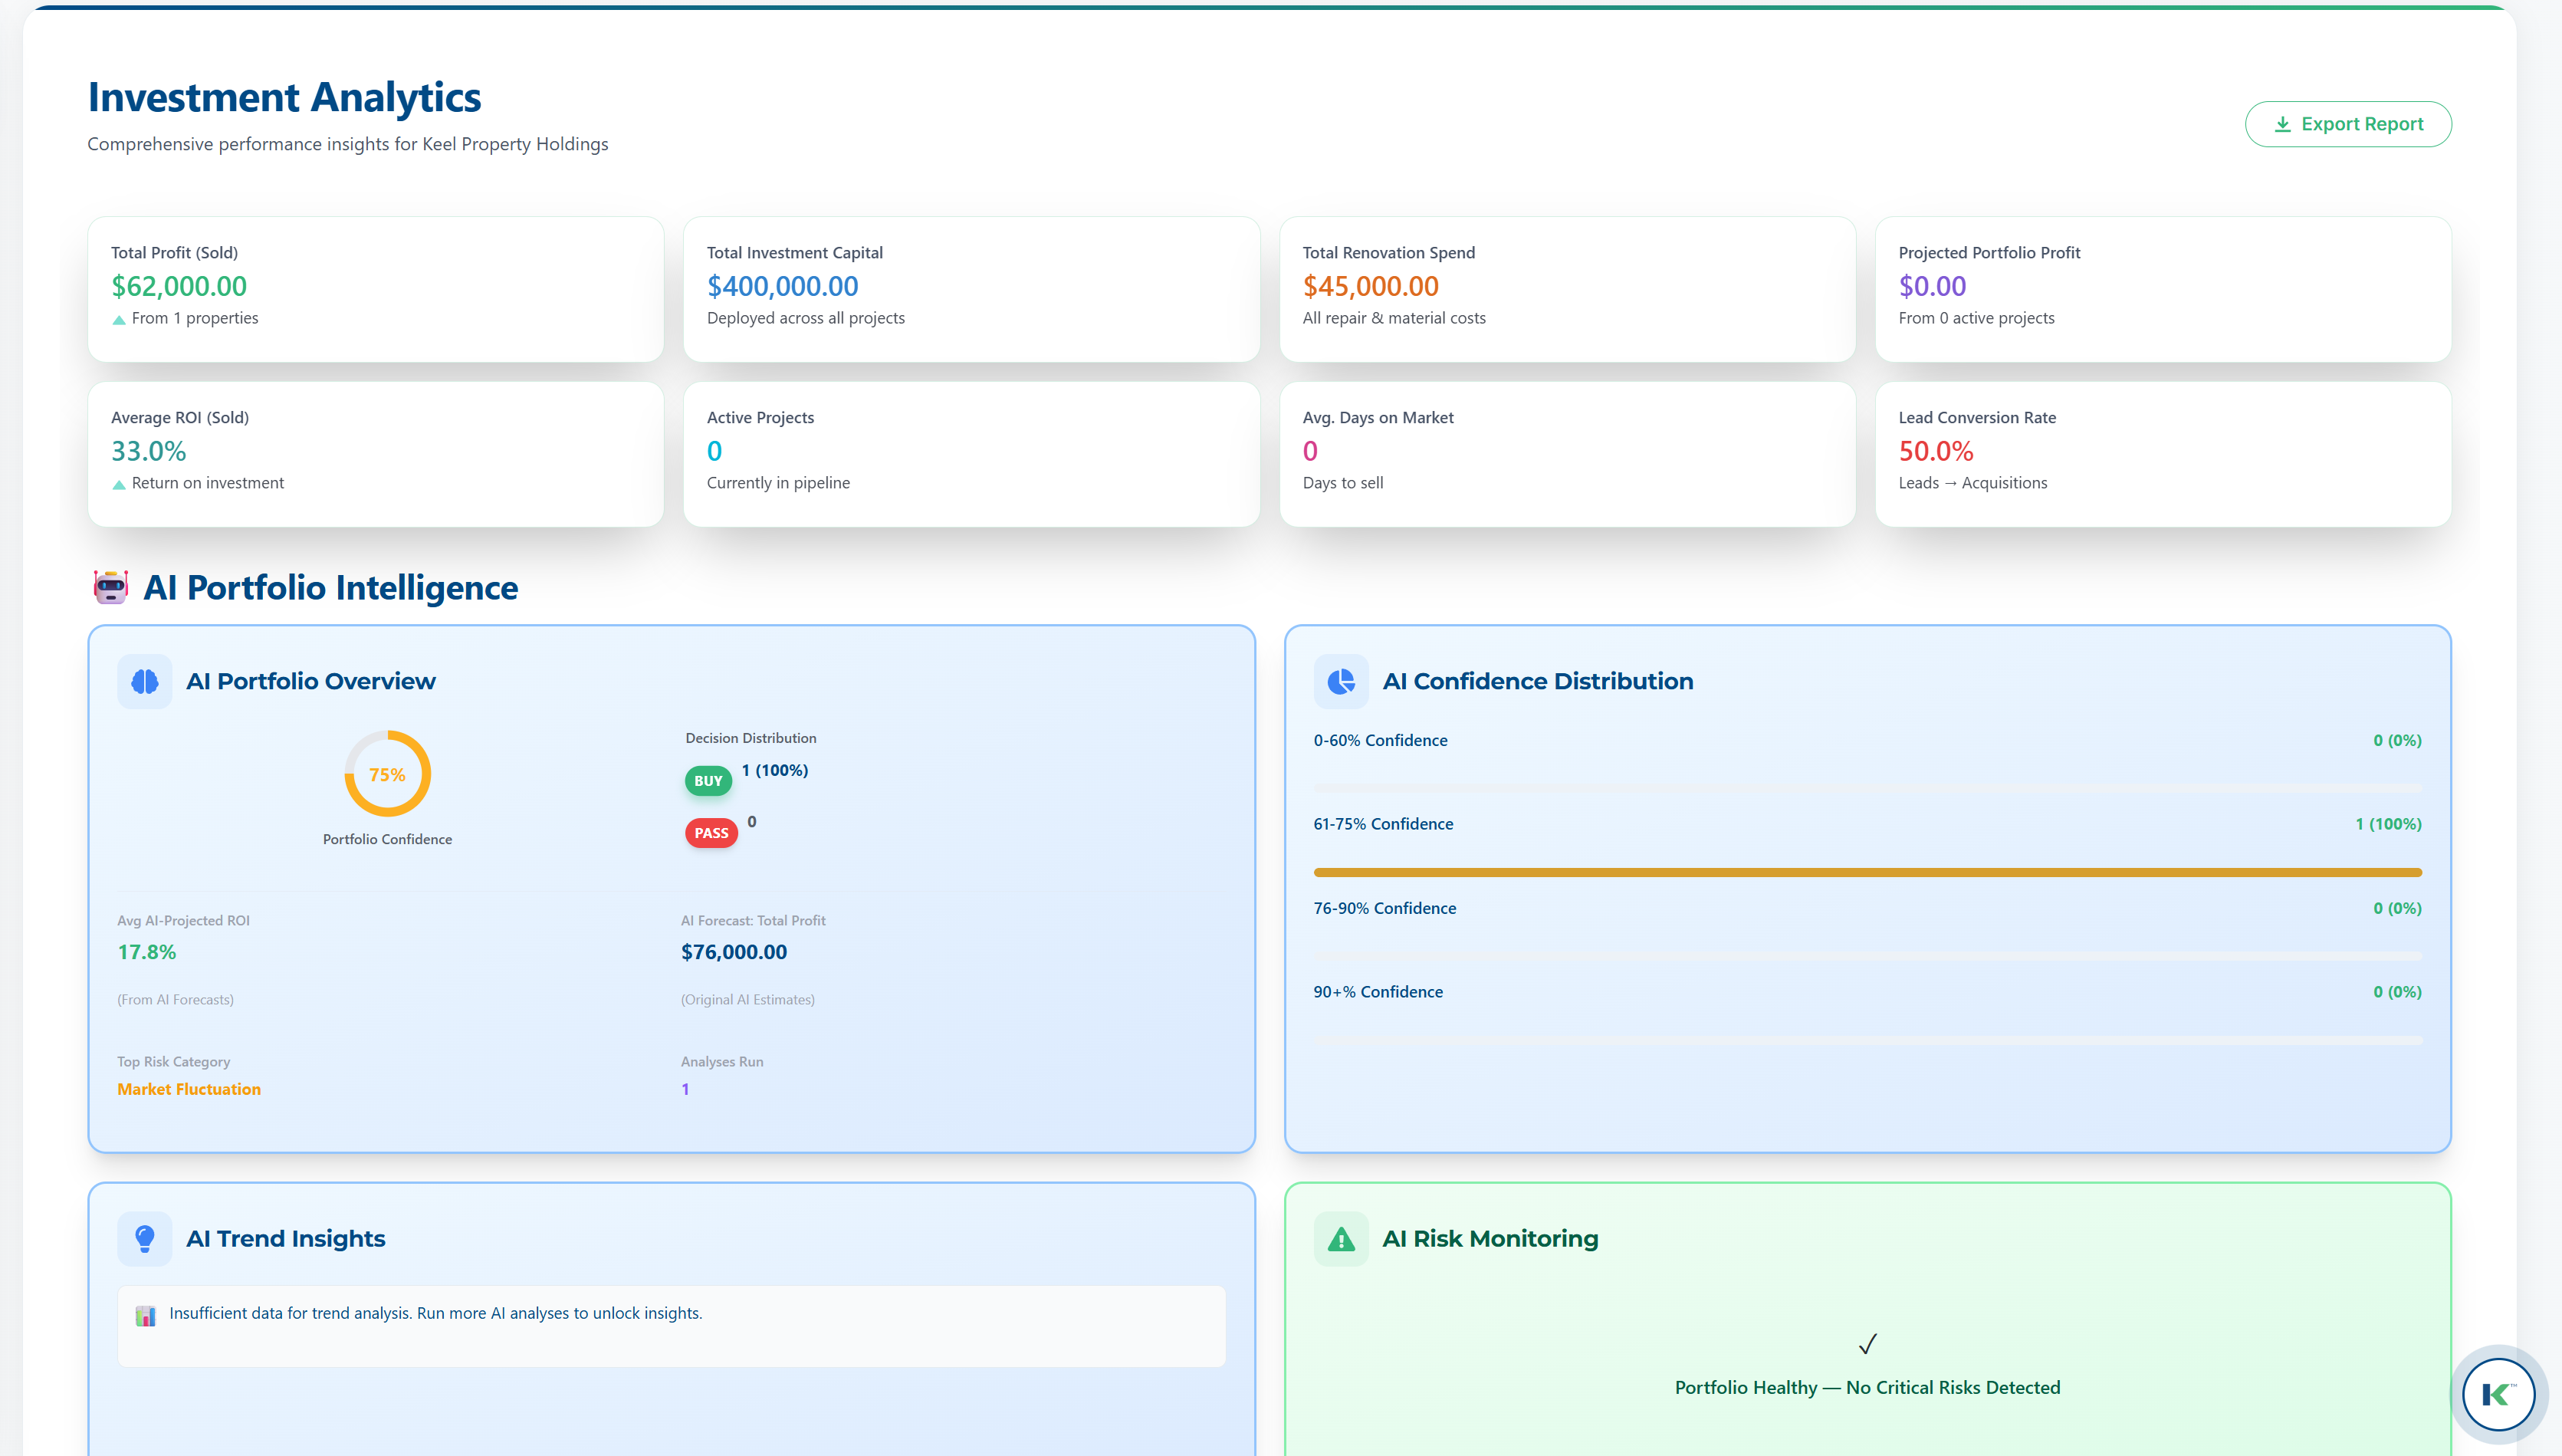The width and height of the screenshot is (2562, 1456).
Task: Click the Active Projects stat card
Action: [x=971, y=453]
